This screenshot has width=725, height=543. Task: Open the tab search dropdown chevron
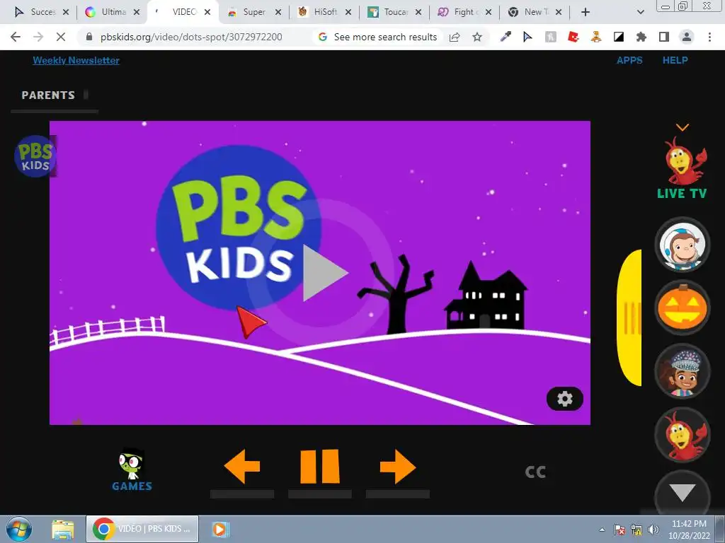pos(640,12)
